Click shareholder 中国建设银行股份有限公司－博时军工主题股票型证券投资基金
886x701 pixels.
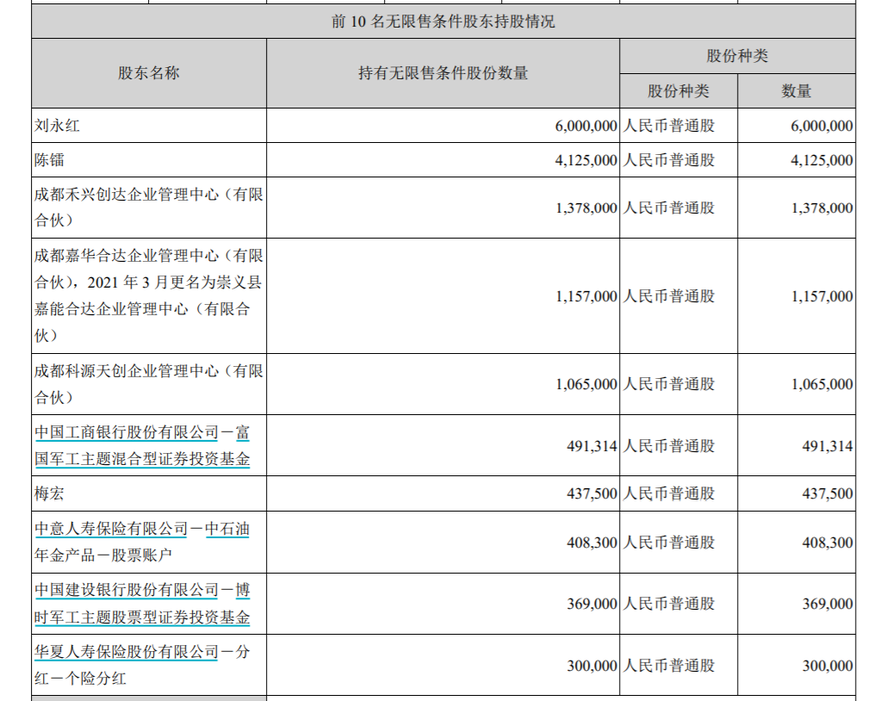[x=142, y=603]
